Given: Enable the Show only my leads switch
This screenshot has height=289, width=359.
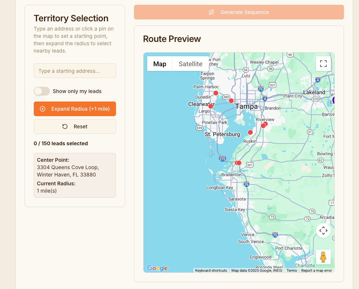Looking at the screenshot, I should tap(42, 91).
